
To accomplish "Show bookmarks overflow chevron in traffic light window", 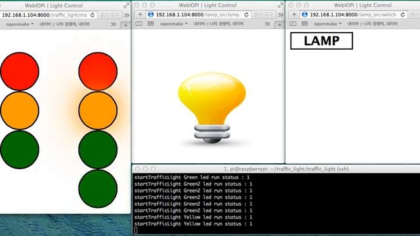I will (114, 24).
